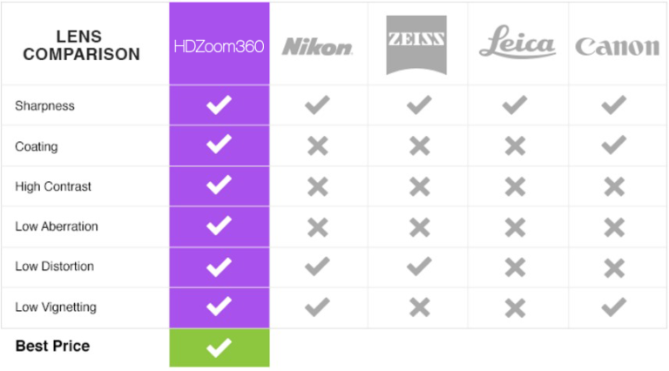The width and height of the screenshot is (669, 371).
Task: Click the HDZoom360 purple header
Action: click(x=220, y=44)
